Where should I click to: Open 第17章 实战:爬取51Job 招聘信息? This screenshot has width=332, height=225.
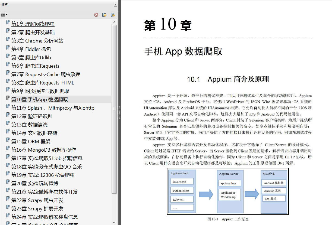47,158
